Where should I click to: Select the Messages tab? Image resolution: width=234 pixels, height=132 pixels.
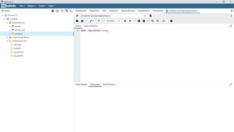(x=95, y=84)
